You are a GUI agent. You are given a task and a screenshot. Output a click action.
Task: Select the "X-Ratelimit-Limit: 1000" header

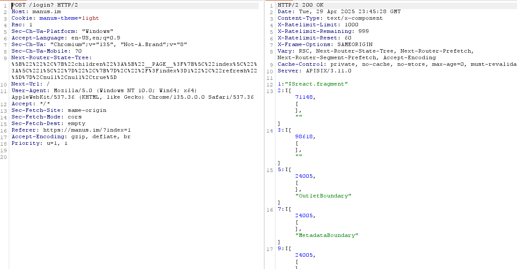(x=318, y=25)
